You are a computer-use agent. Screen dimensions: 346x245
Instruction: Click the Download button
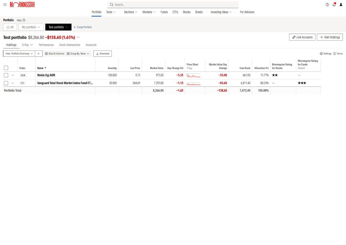pos(103,54)
